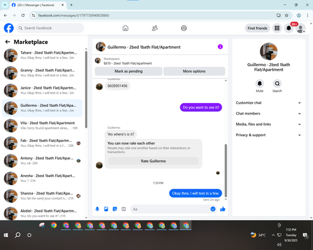Open the Facebook menu grid icon
313x250 pixels.
(x=277, y=28)
